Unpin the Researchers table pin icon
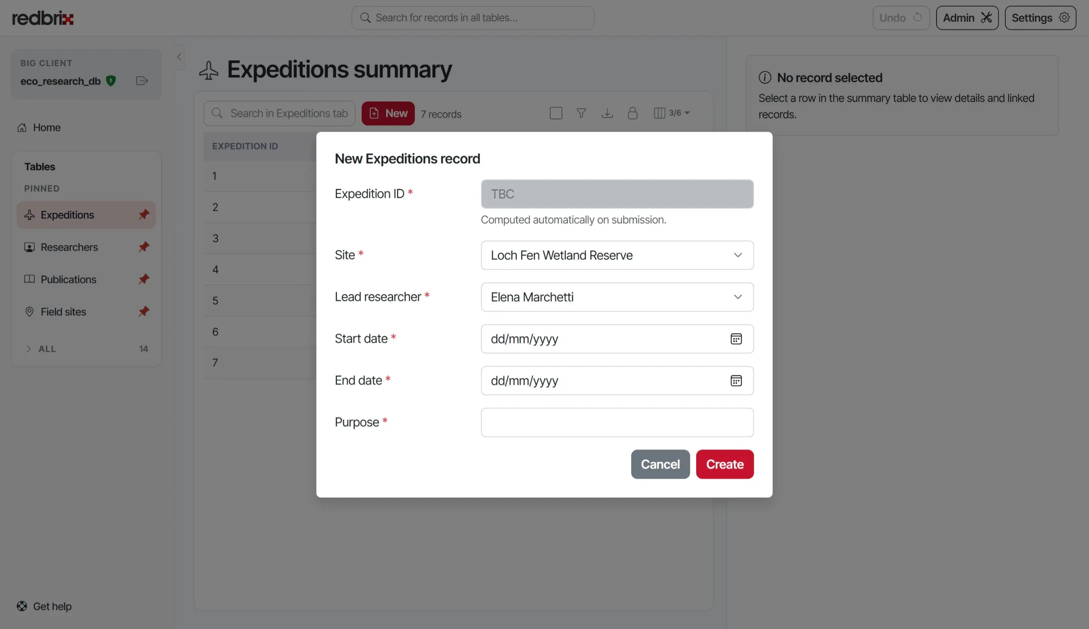The height and width of the screenshot is (629, 1089). (x=143, y=247)
